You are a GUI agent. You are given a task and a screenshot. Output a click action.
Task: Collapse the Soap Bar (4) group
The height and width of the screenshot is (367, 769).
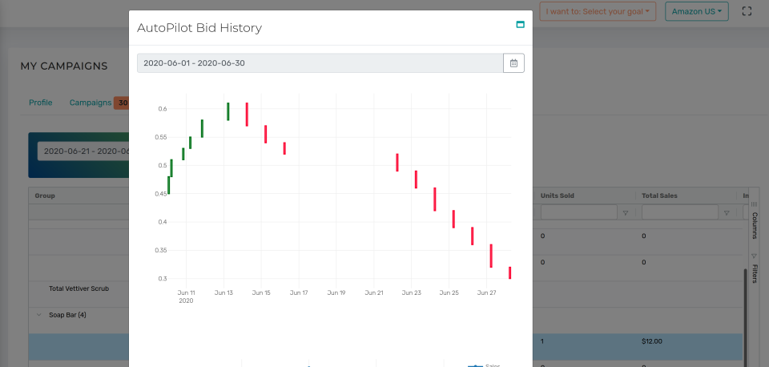pyautogui.click(x=38, y=315)
